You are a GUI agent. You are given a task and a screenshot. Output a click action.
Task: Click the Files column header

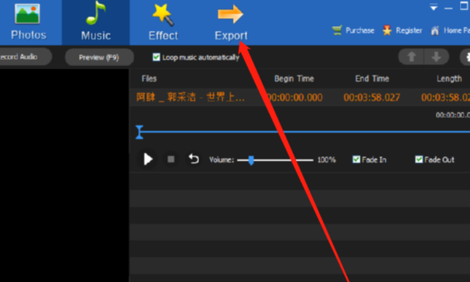[x=149, y=78]
